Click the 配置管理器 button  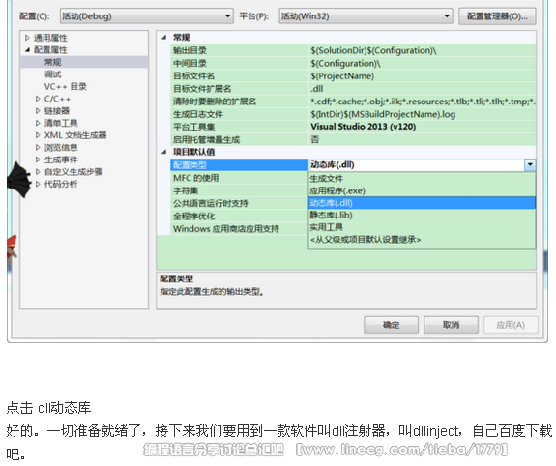pyautogui.click(x=497, y=16)
